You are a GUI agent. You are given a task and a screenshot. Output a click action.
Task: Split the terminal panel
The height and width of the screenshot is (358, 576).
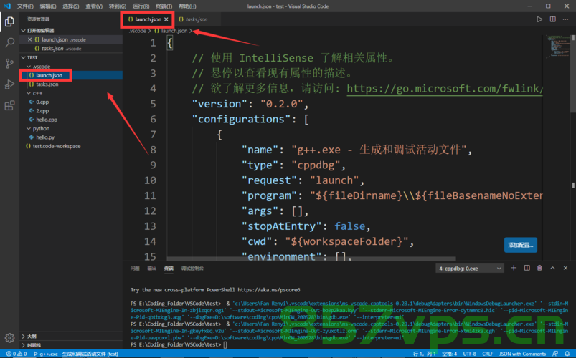(x=527, y=268)
